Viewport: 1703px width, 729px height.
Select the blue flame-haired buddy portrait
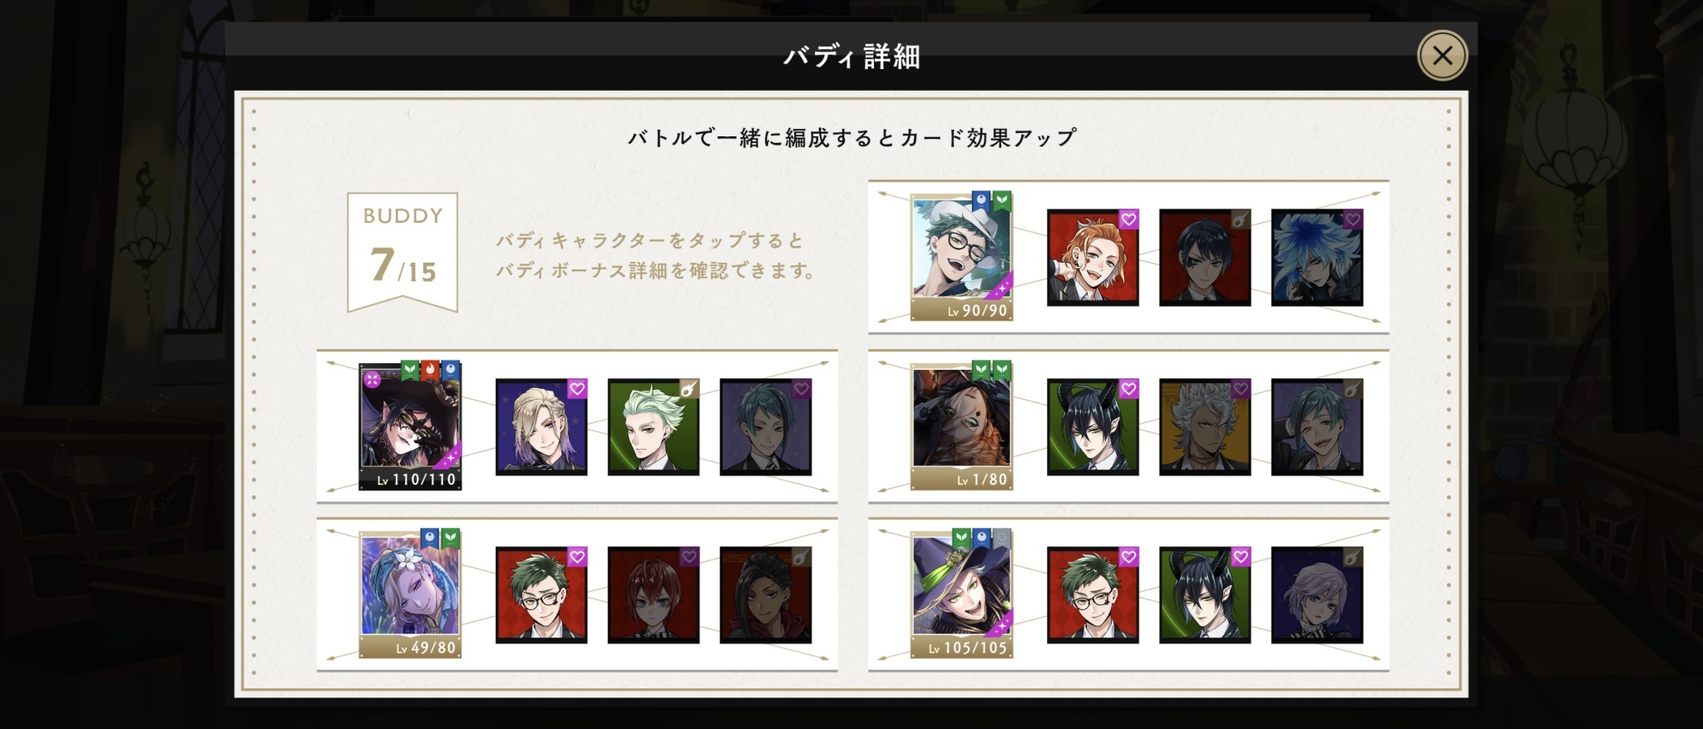[1317, 258]
